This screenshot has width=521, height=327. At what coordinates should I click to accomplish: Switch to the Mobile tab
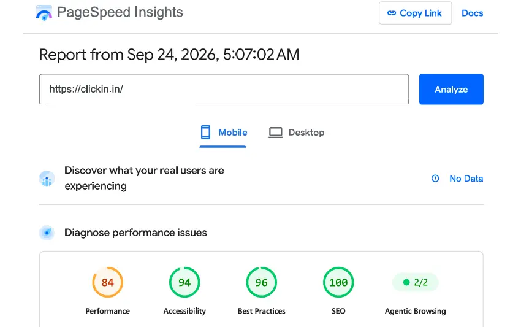point(224,133)
